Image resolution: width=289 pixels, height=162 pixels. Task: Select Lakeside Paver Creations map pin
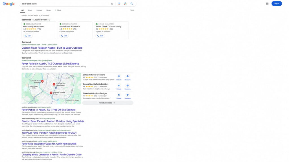42,81
